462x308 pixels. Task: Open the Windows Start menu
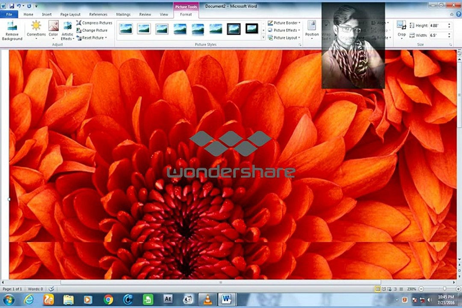pos(9,300)
